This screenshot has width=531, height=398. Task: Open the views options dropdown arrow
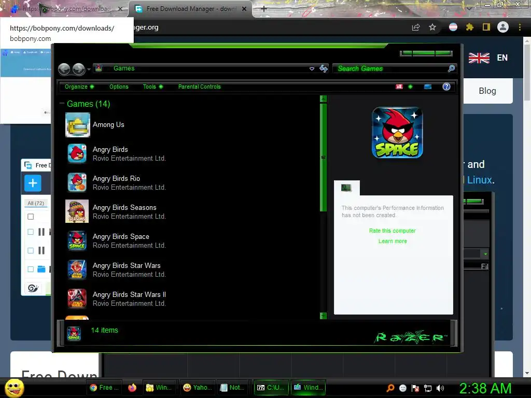pos(410,87)
